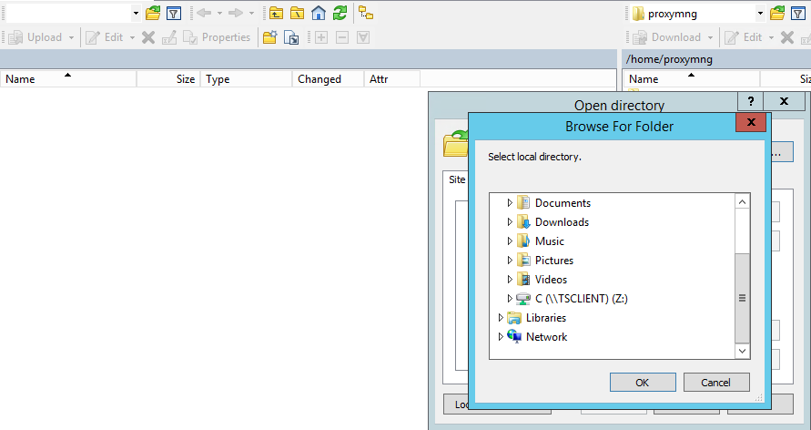Screen dimensions: 811x430
Task: Expand the Network tree node
Action: [501, 337]
